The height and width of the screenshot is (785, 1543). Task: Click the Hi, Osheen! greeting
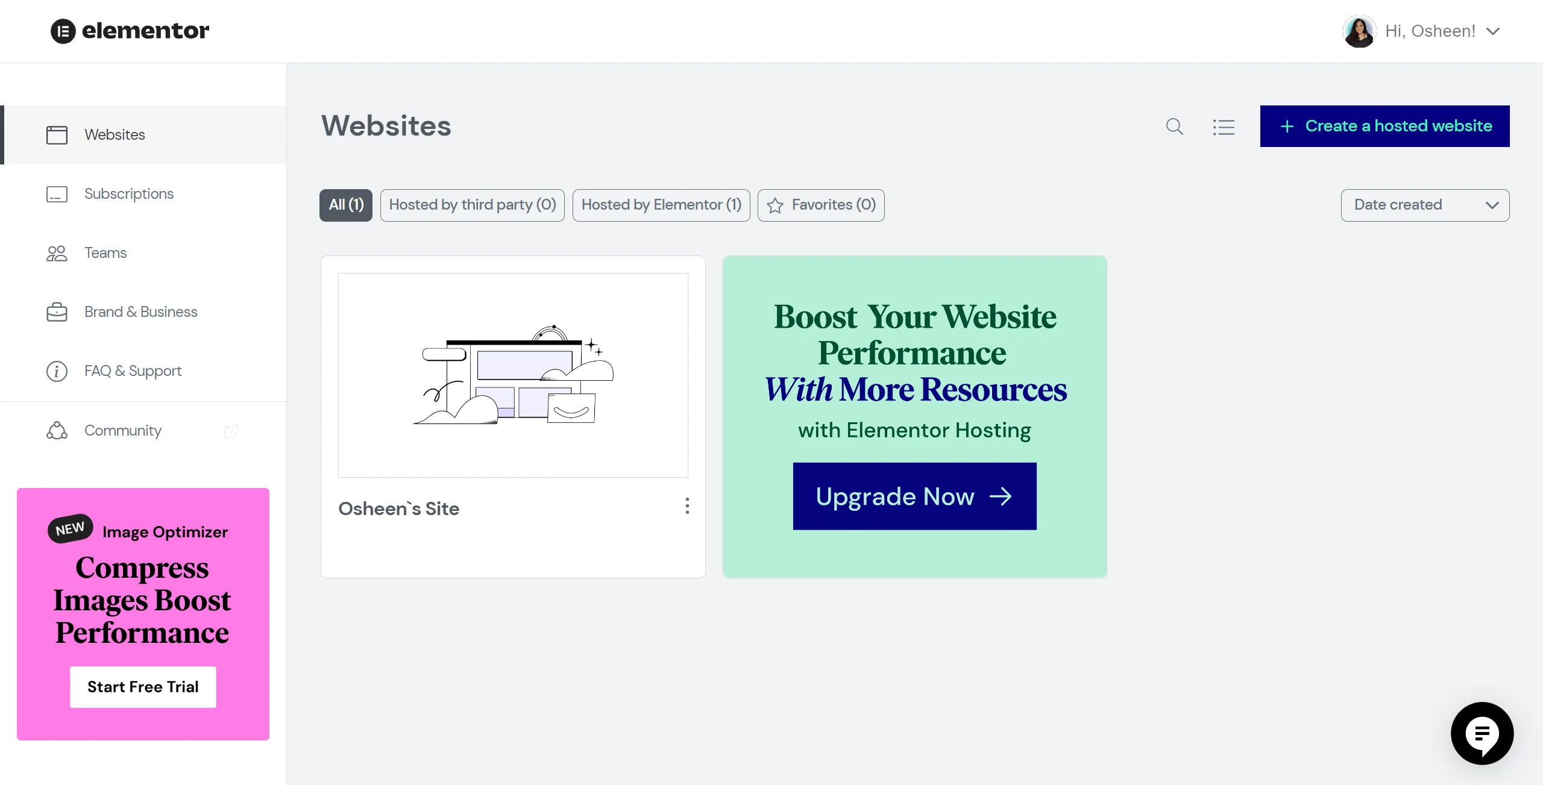pyautogui.click(x=1430, y=31)
